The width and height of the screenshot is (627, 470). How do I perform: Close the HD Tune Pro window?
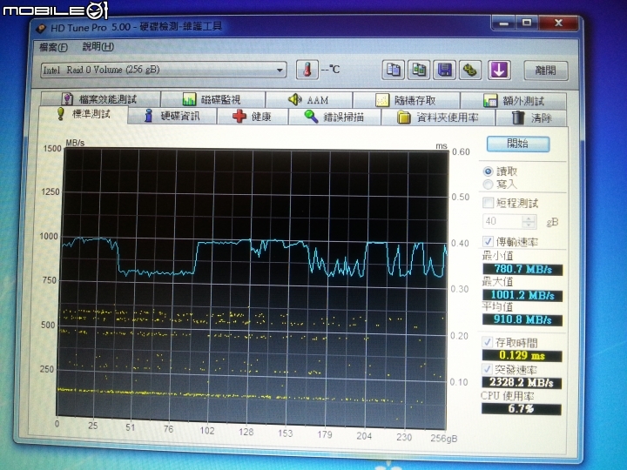pyautogui.click(x=558, y=23)
